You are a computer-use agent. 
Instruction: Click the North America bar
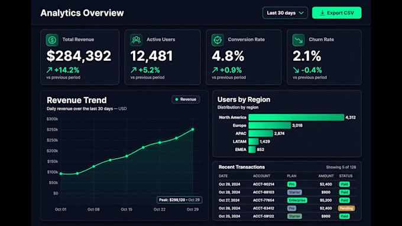click(x=296, y=117)
